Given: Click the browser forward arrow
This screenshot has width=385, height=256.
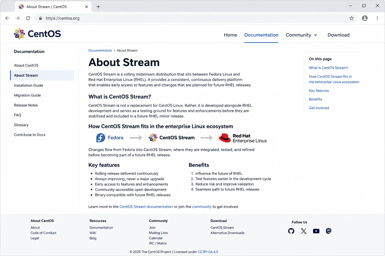Looking at the screenshot, I should tap(18, 18).
